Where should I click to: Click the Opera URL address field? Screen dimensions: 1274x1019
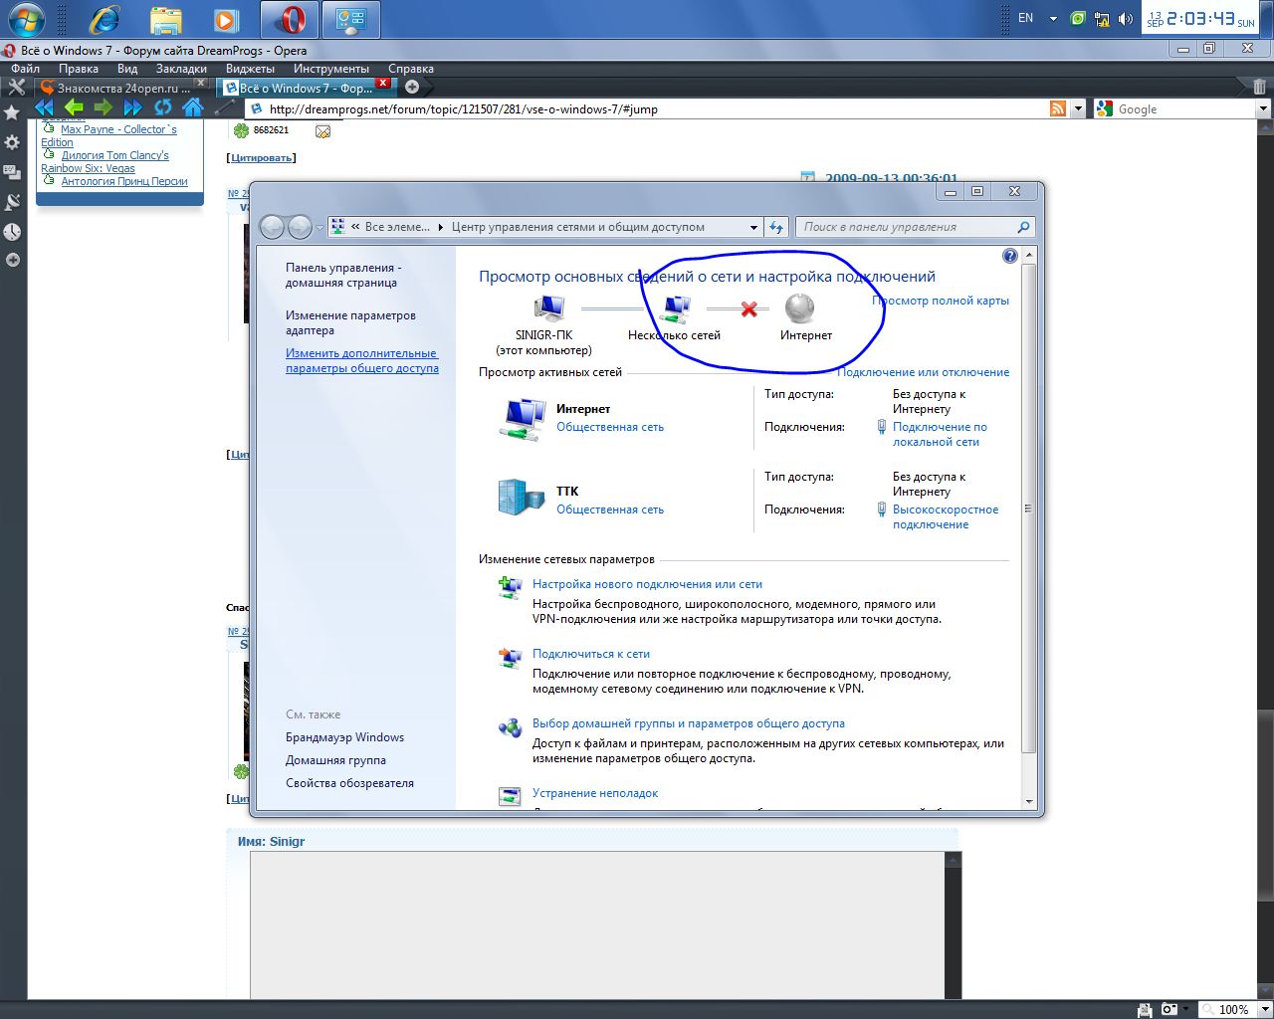(x=645, y=109)
